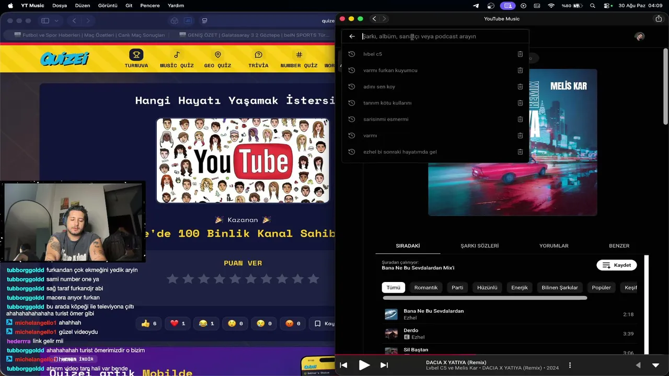Collapse the player page with the down arrow
The width and height of the screenshot is (669, 376).
[x=656, y=365]
